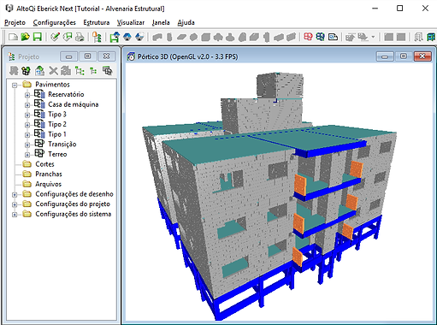437x325 pixels.
Task: Click the blue building with clock icon
Action: click(x=139, y=37)
